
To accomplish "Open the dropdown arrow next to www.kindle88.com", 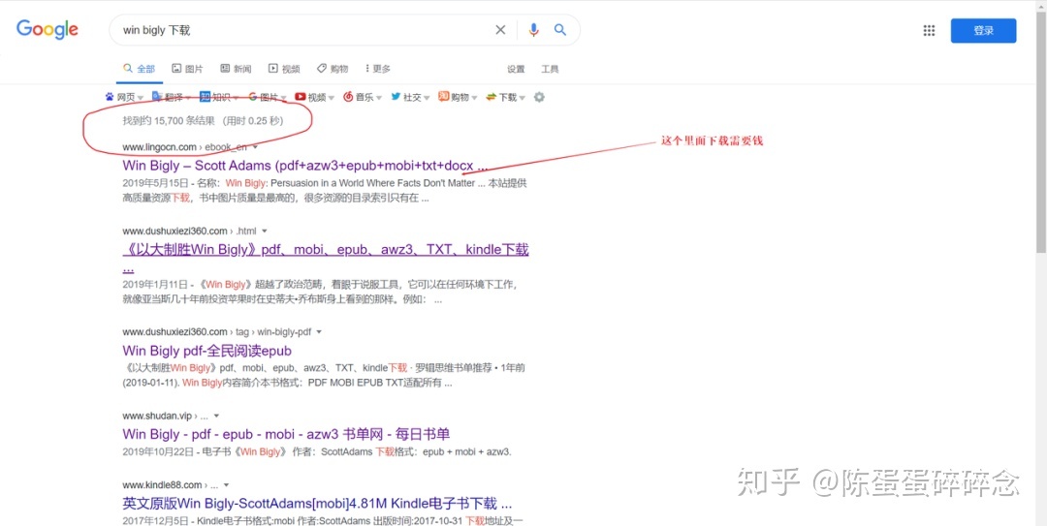I will [x=226, y=485].
